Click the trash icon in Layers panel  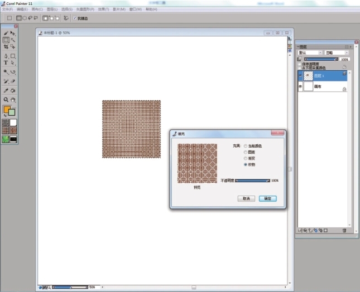coord(344,230)
